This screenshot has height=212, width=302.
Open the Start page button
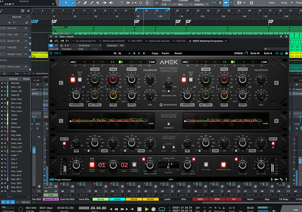pos(272,3)
